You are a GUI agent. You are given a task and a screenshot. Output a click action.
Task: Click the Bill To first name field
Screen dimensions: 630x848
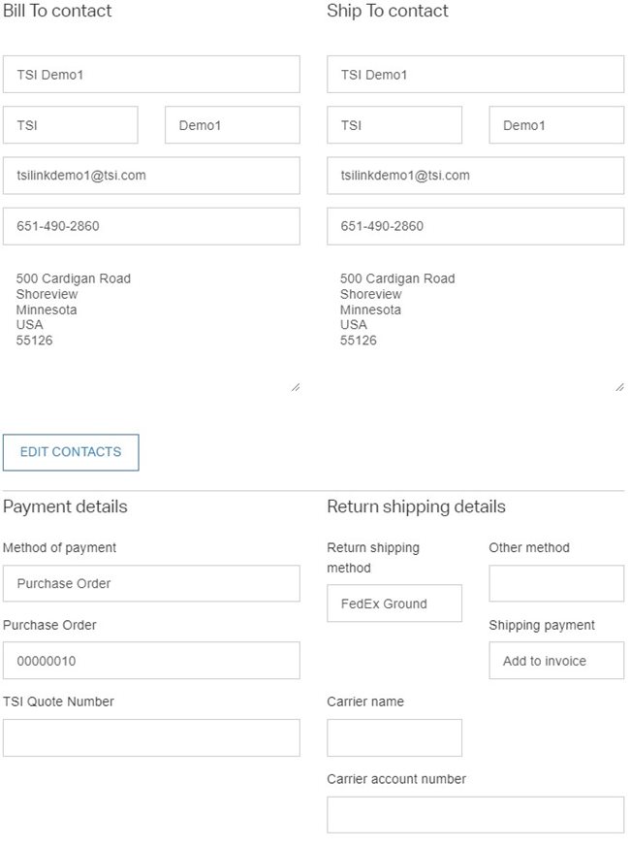tap(71, 125)
